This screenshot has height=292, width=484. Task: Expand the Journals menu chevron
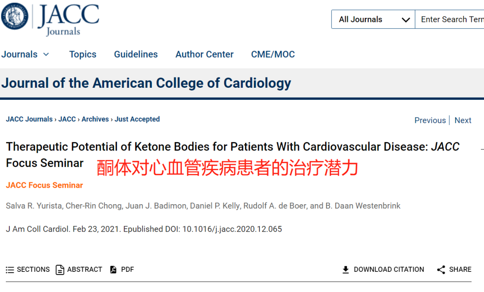(46, 55)
